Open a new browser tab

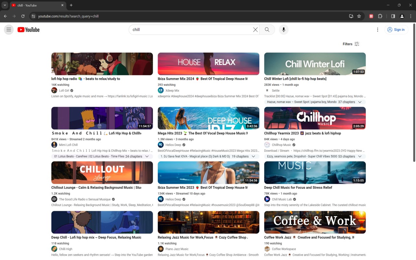tap(71, 5)
